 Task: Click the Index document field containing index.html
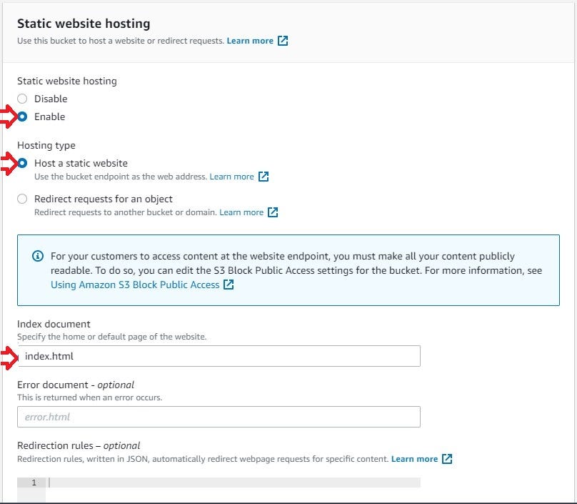[x=219, y=356]
